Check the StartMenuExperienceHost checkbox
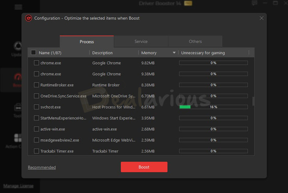Image resolution: width=288 pixels, height=193 pixels. pyautogui.click(x=36, y=118)
